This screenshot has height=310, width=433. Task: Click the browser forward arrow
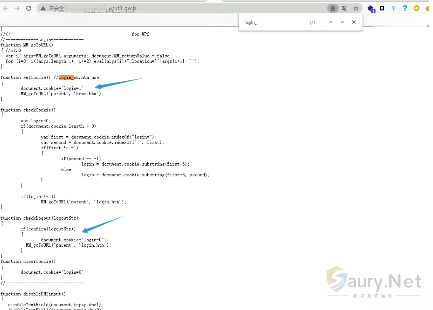pyautogui.click(x=17, y=8)
